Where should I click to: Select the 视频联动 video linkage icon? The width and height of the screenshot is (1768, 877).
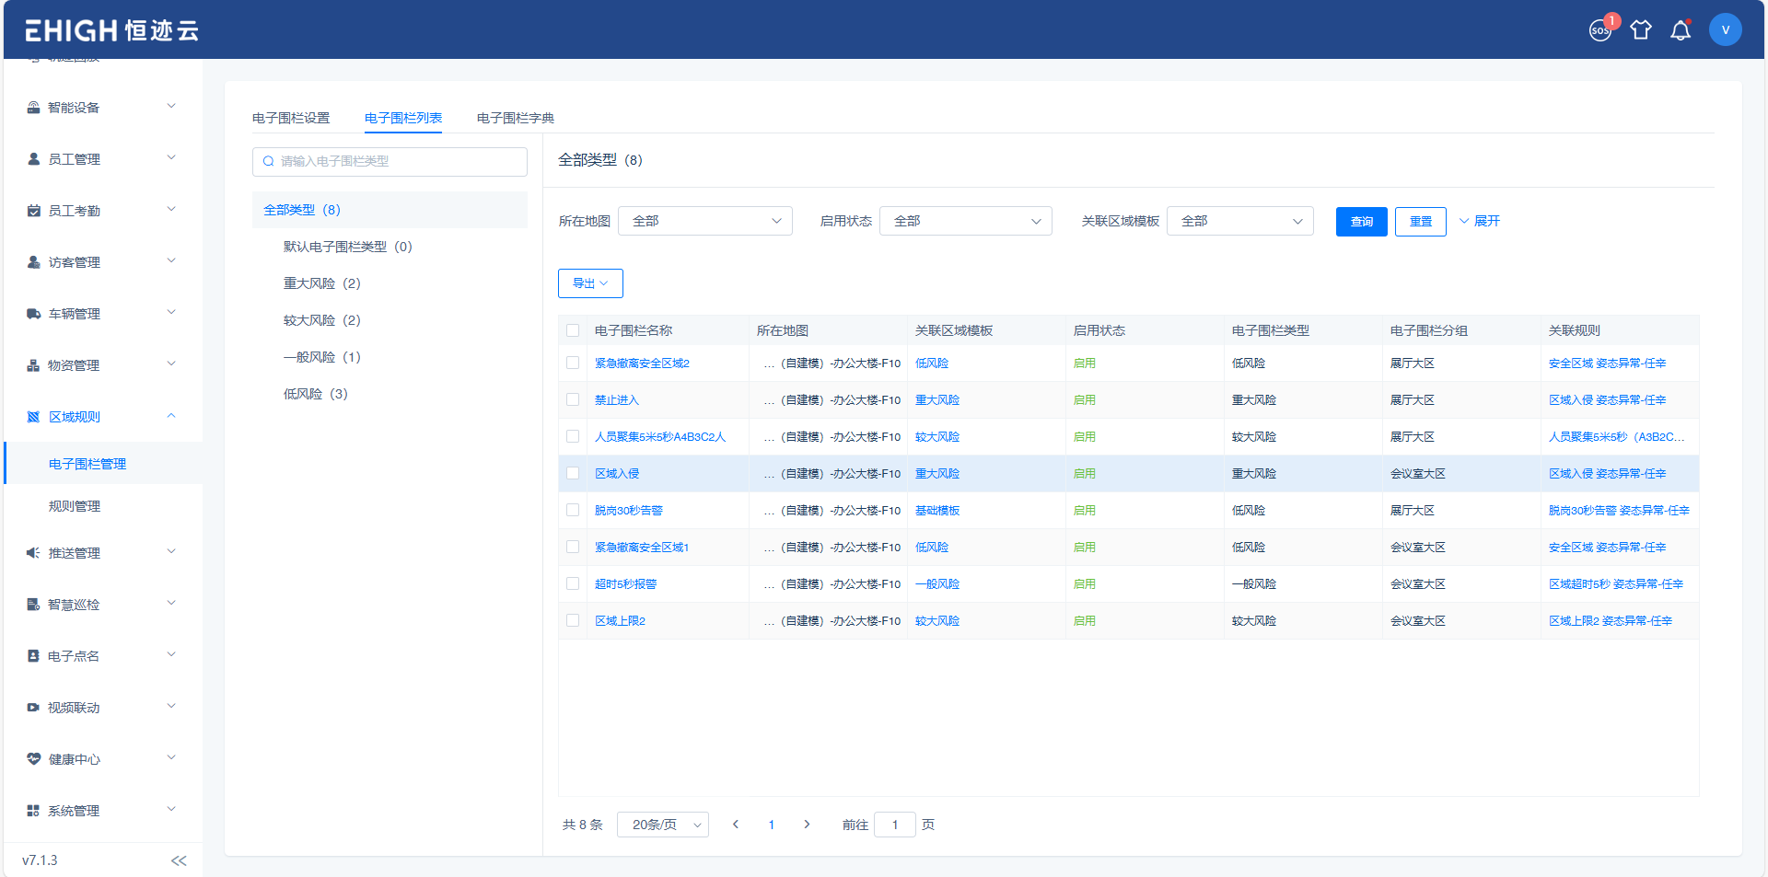pos(33,707)
